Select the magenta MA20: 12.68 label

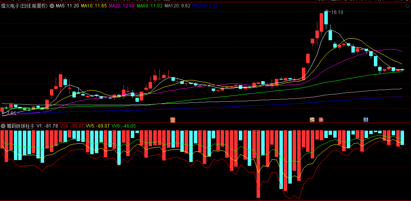(122, 6)
